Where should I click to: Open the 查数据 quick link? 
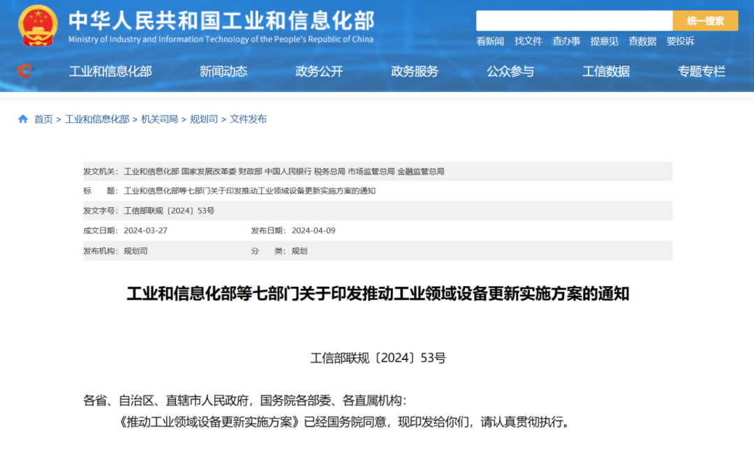tap(642, 41)
